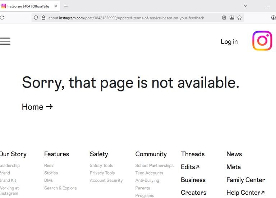276x198 pixels.
Task: Open a new browser tab
Action: pyautogui.click(x=66, y=6)
